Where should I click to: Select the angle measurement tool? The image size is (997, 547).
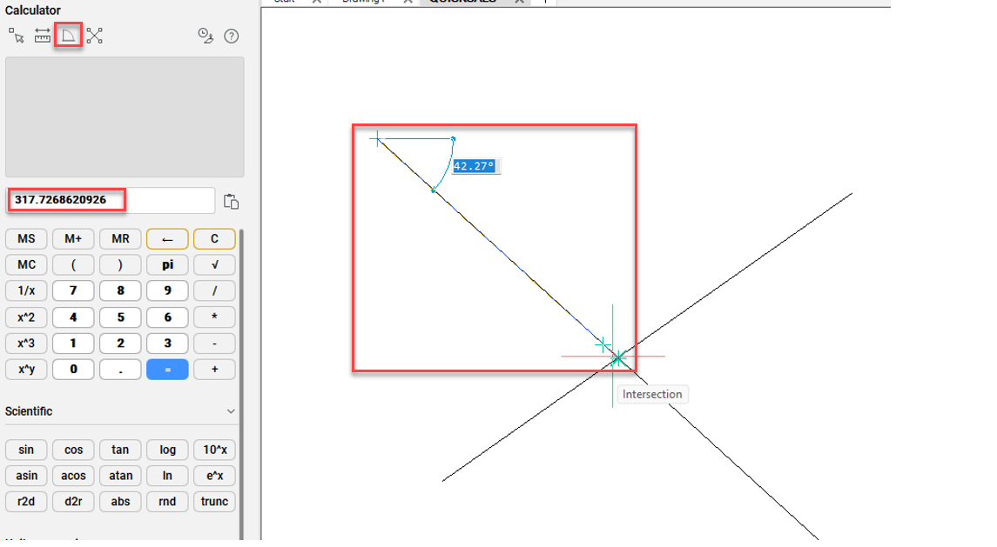[x=68, y=36]
